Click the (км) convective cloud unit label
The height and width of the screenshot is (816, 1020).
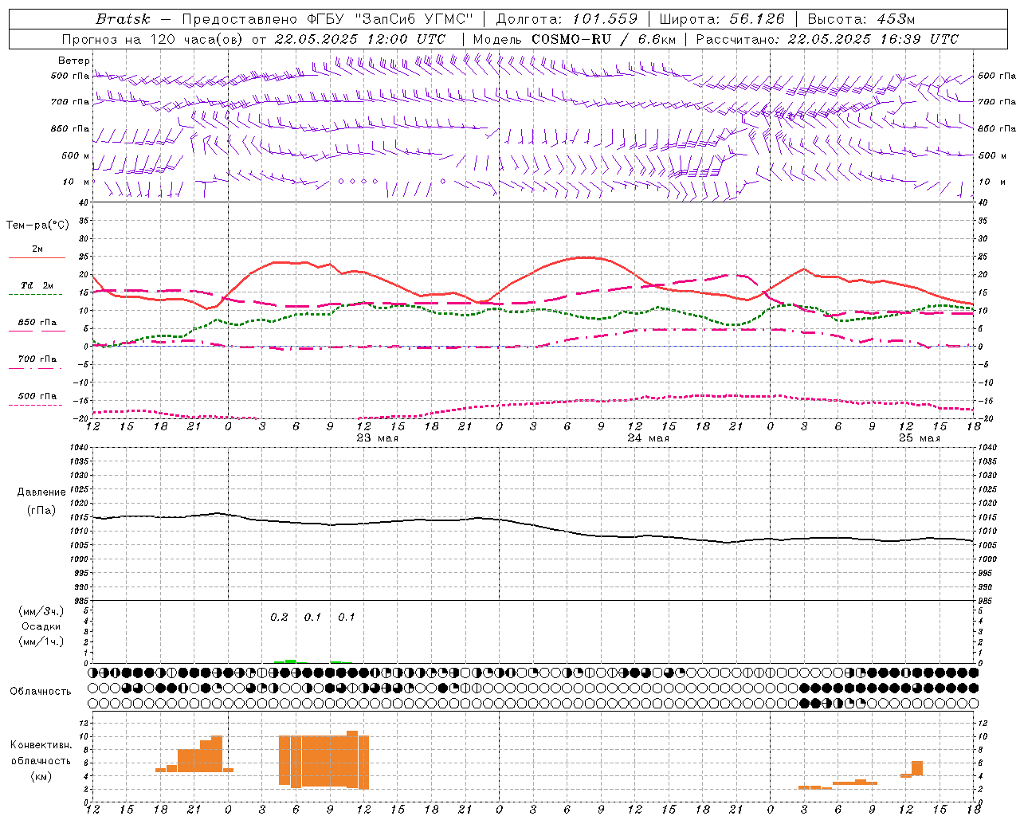[41, 776]
